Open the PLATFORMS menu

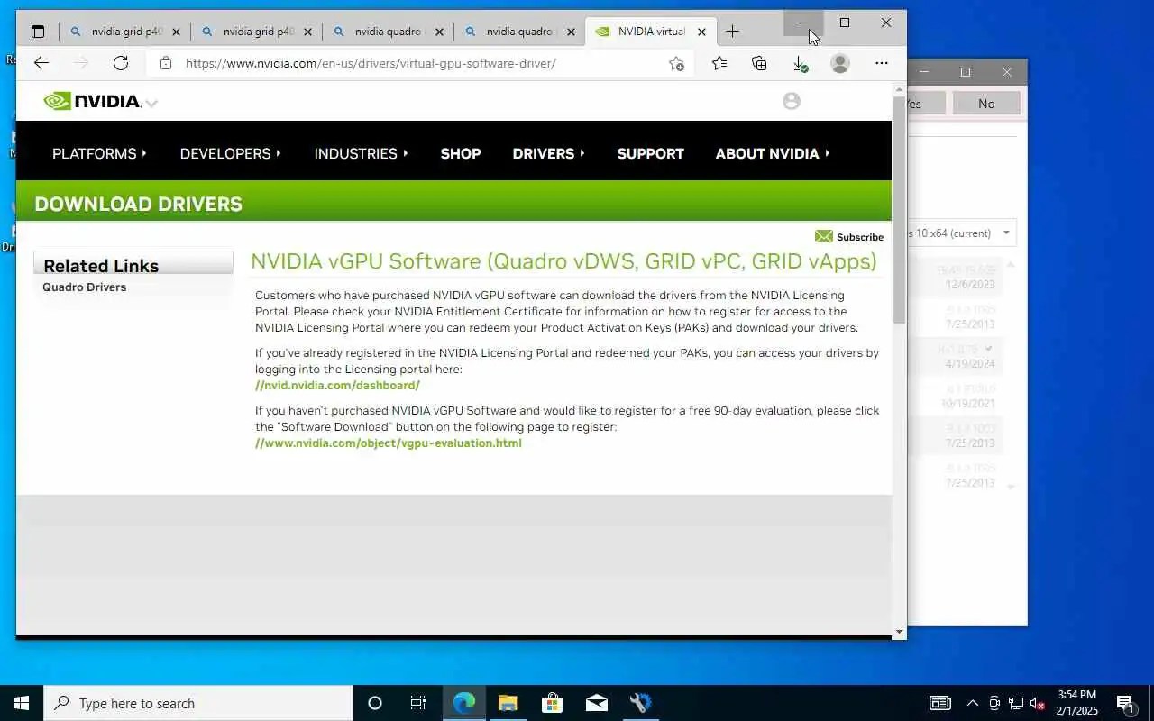(99, 153)
